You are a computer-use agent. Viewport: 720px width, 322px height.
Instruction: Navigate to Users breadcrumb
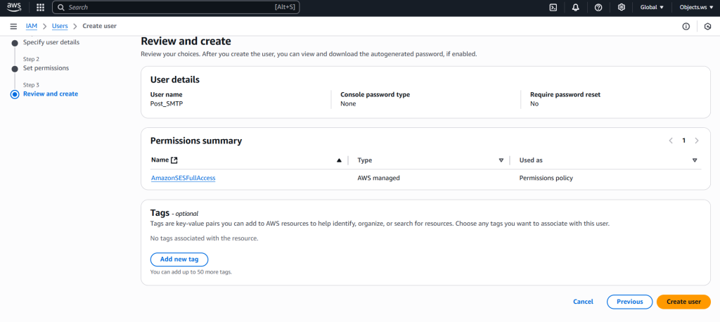[60, 26]
